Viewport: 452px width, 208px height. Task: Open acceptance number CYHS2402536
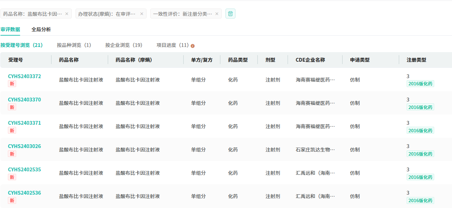pyautogui.click(x=24, y=193)
